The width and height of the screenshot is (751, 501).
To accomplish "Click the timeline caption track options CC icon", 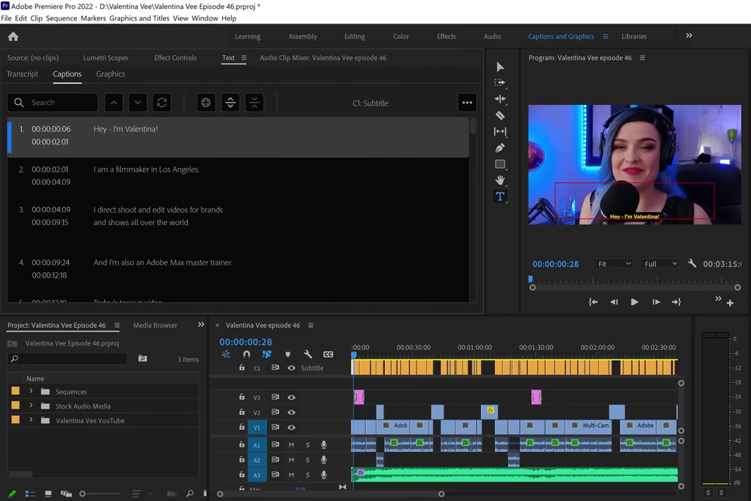I will (x=328, y=354).
